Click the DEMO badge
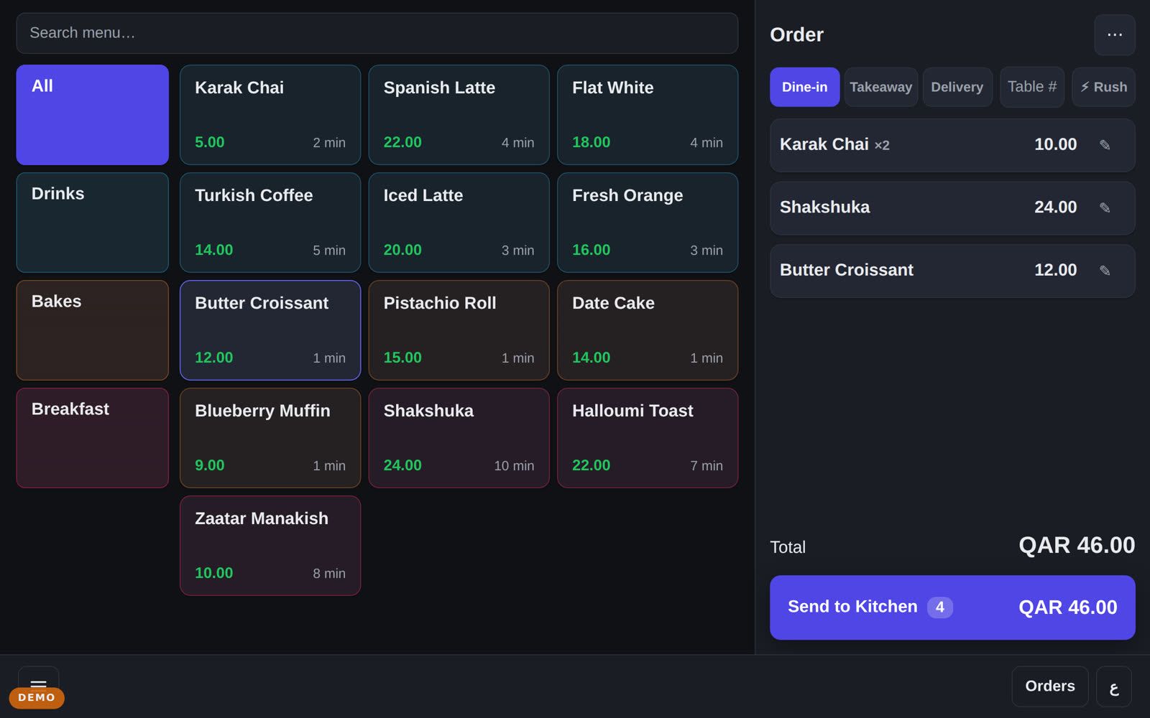 tap(37, 698)
